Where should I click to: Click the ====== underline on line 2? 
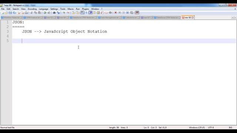(18, 27)
